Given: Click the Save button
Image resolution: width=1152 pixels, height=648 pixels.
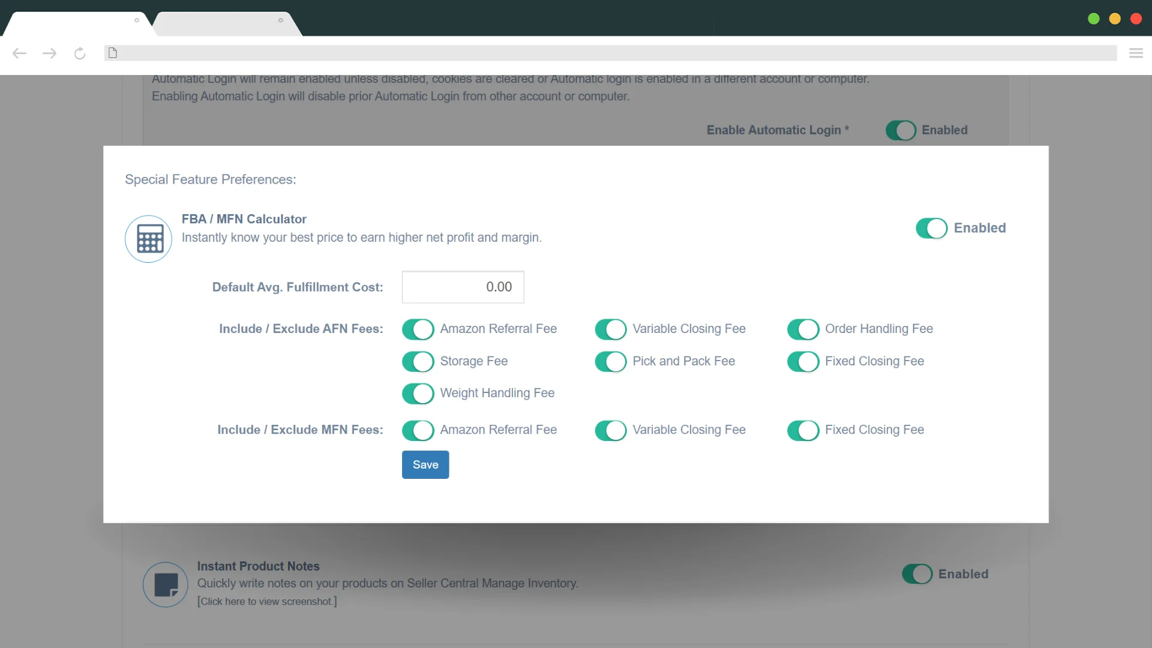Looking at the screenshot, I should tap(425, 464).
